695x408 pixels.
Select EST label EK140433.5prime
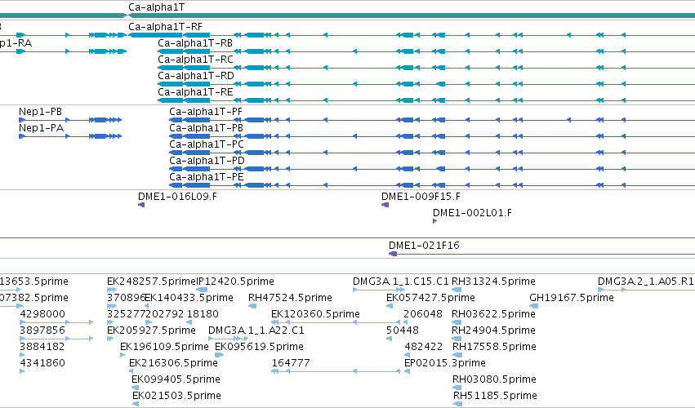189,298
